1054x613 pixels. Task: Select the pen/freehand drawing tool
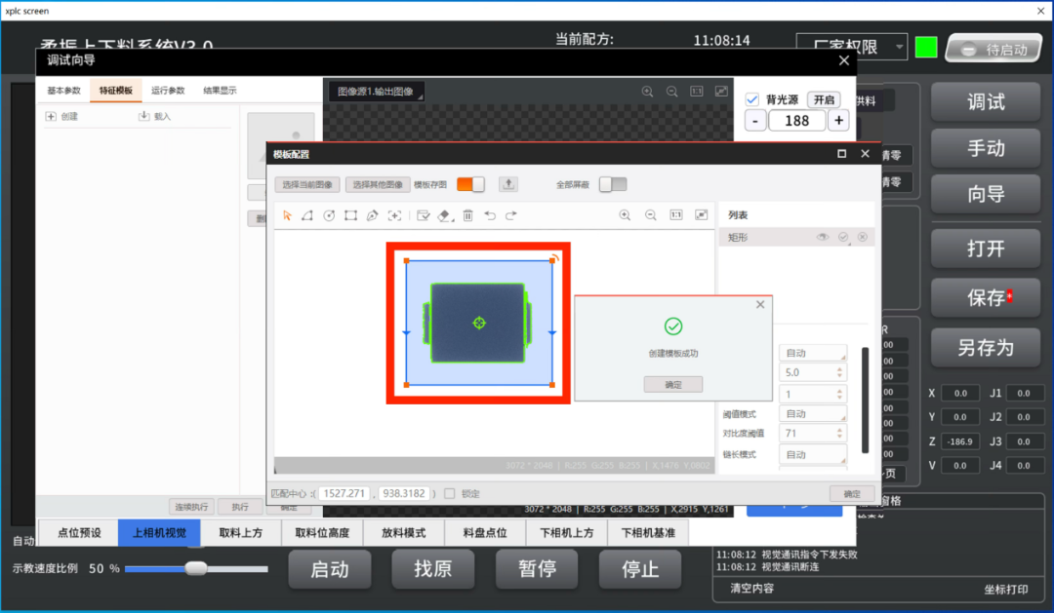coord(372,215)
